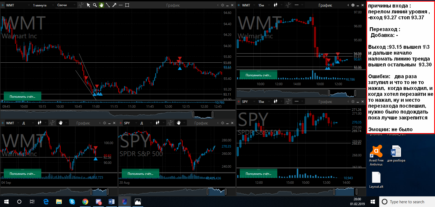The height and width of the screenshot is (207, 435).
Task: Select hand tool on SPY daily chart
Action: [179, 123]
